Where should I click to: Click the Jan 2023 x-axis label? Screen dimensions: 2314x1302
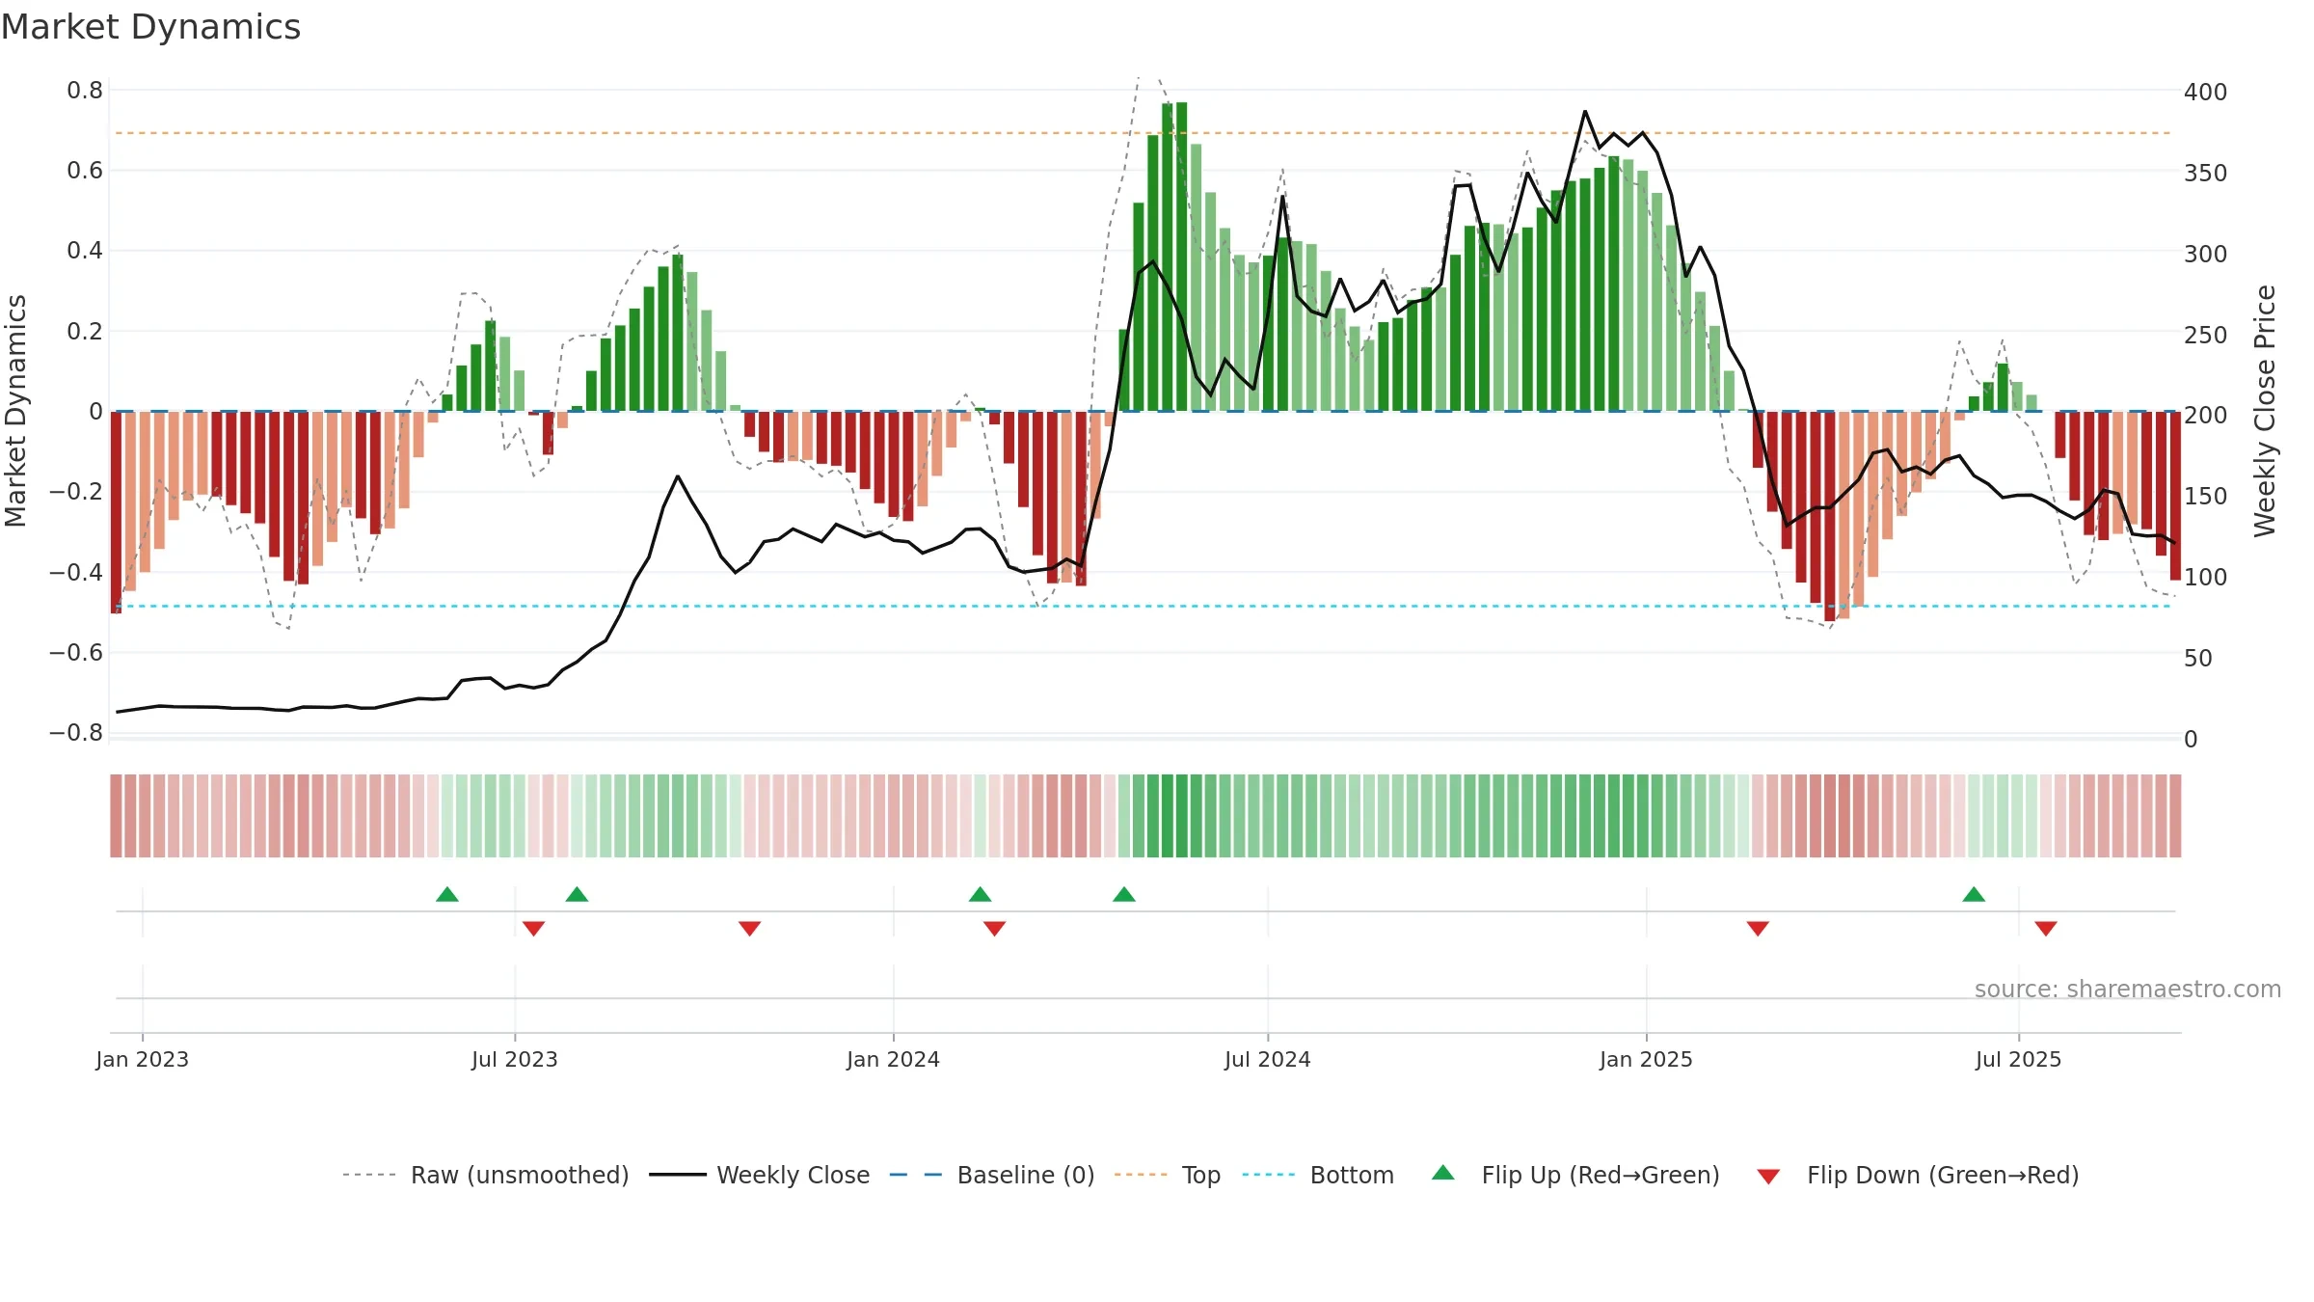tap(143, 1059)
